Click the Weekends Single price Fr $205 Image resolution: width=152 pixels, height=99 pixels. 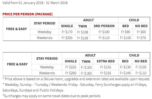(x=67, y=38)
